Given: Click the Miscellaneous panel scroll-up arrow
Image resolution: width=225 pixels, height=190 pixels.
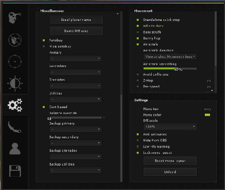Looking at the screenshot, I should click(x=118, y=14).
